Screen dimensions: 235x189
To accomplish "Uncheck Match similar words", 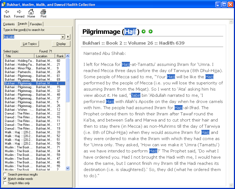I will coord(5,179).
